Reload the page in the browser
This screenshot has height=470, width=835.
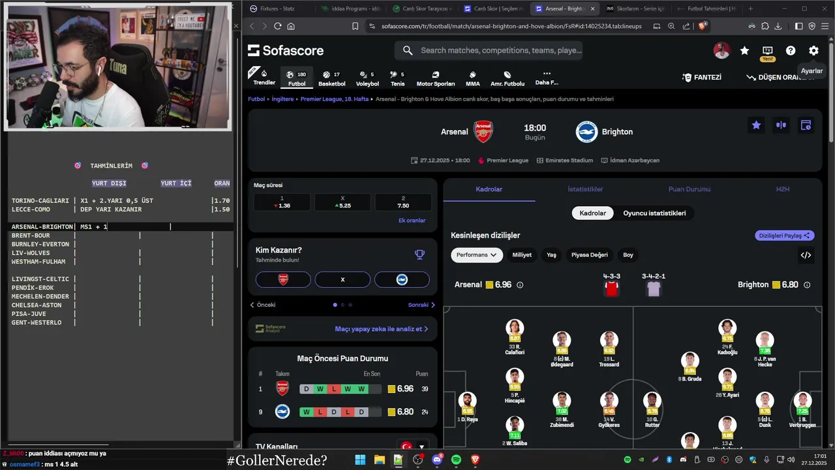pyautogui.click(x=277, y=26)
